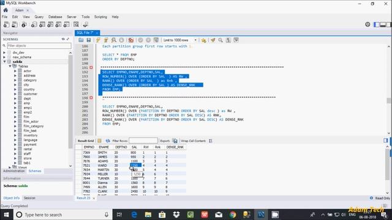Reconnect to the DBMS
Image resolution: width=392 pixels, height=220 pixels.
pyautogui.click(x=86, y=24)
